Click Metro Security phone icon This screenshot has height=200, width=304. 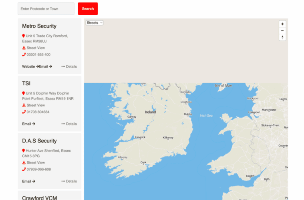(24, 54)
